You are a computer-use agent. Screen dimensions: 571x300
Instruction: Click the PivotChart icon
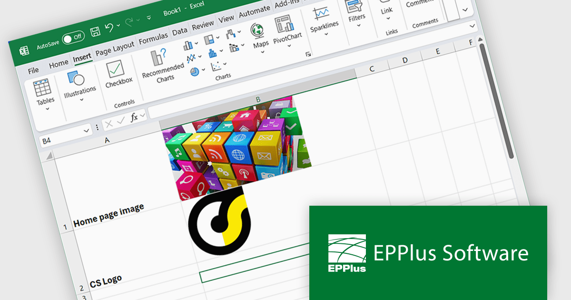(x=285, y=23)
